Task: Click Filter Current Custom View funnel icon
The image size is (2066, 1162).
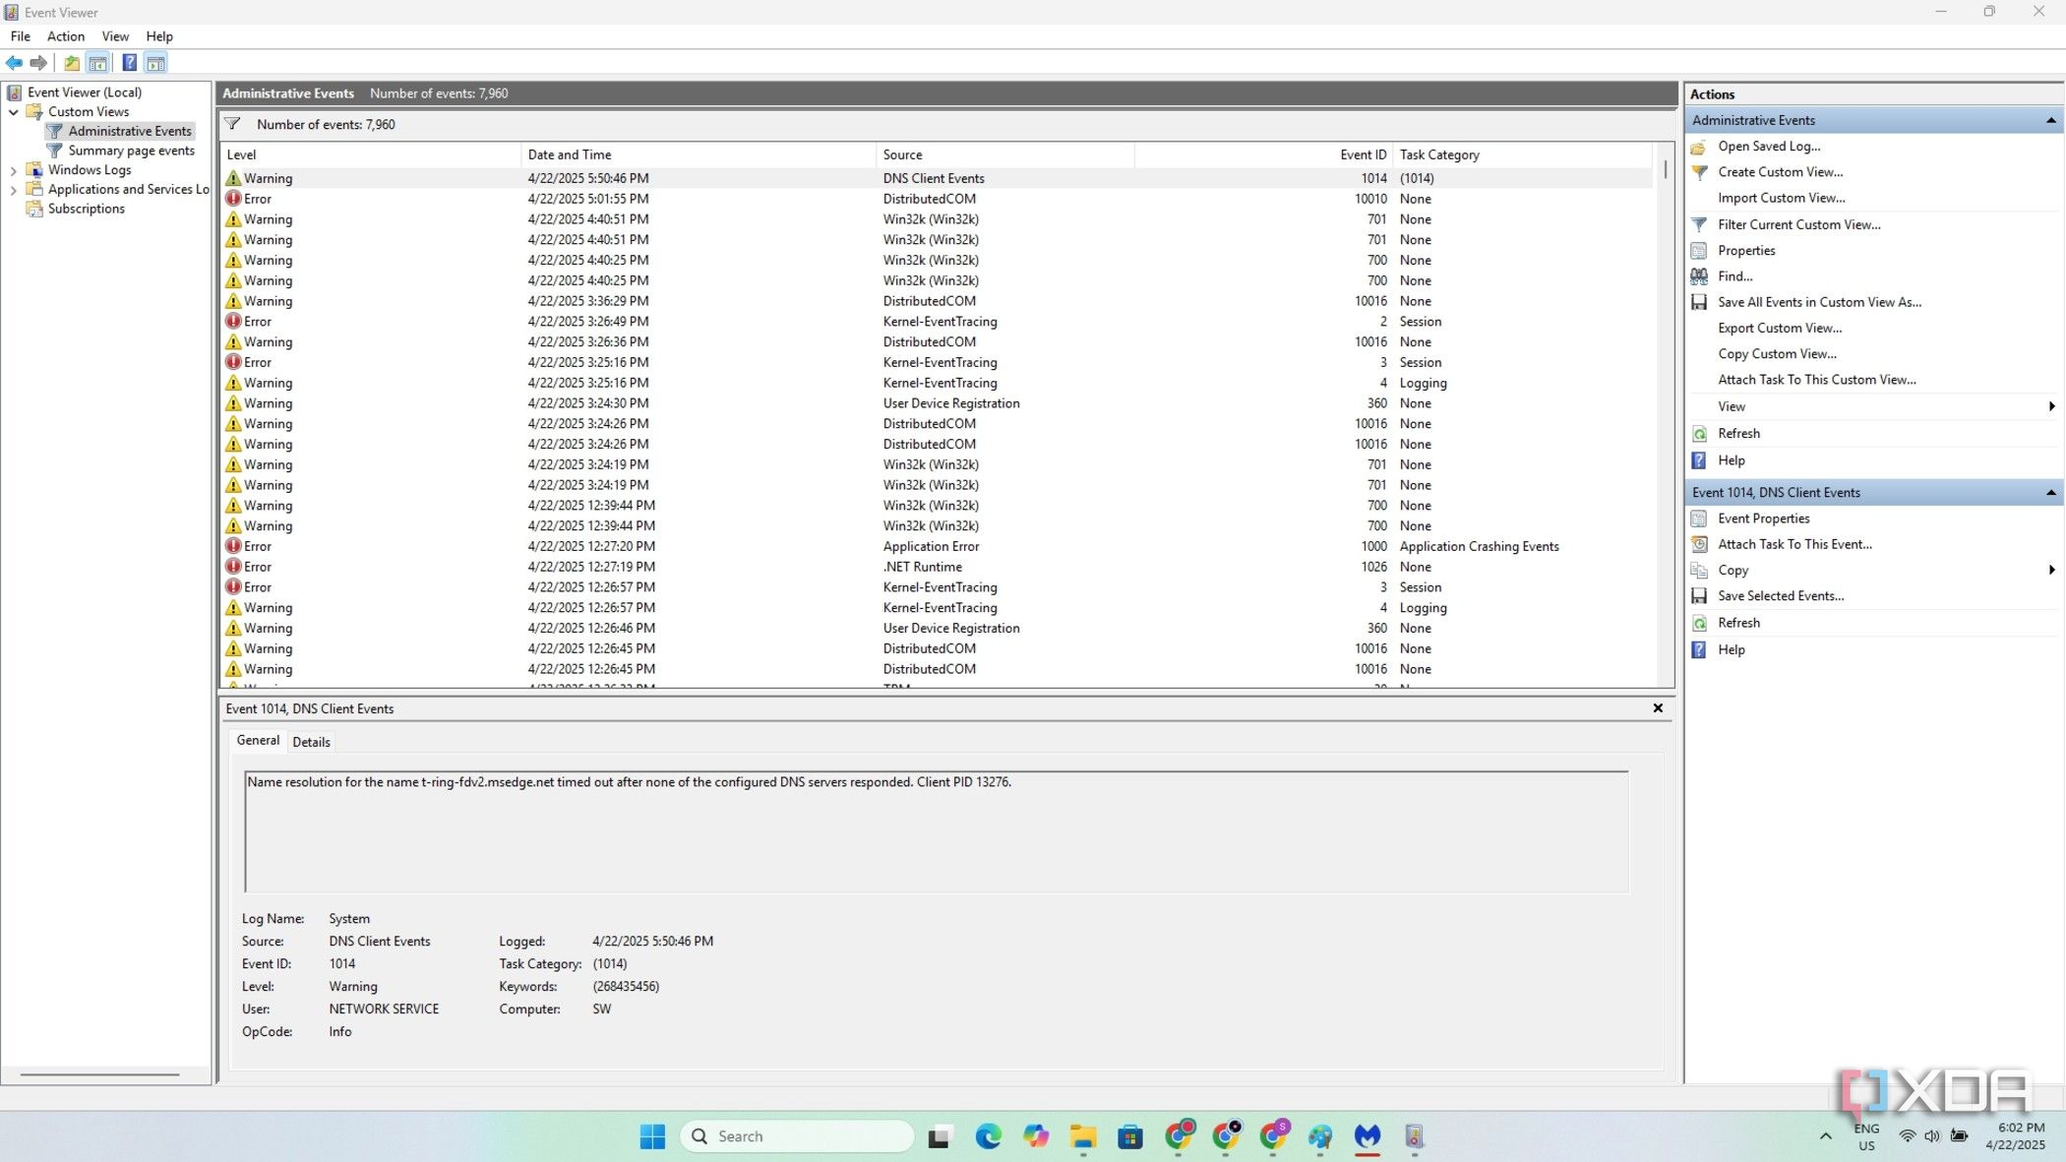Action: (1699, 225)
